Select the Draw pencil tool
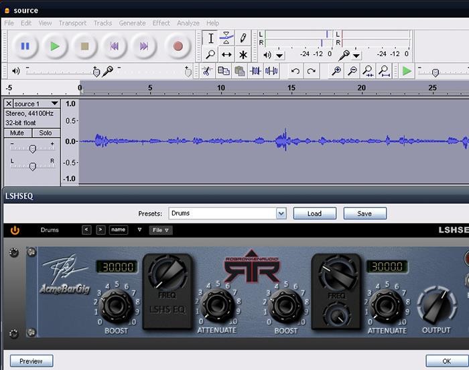This screenshot has width=469, height=370. point(243,38)
